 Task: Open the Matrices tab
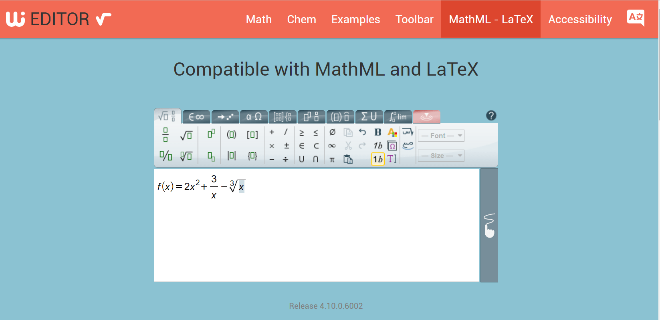283,117
